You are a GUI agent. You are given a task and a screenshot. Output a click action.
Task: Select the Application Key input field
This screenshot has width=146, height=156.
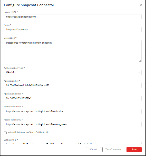pyautogui.click(x=73, y=85)
